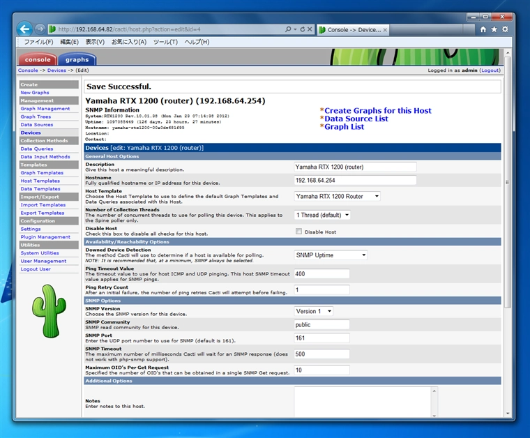Image resolution: width=530 pixels, height=438 pixels.
Task: Open Plugin Management in sidebar
Action: 45,237
